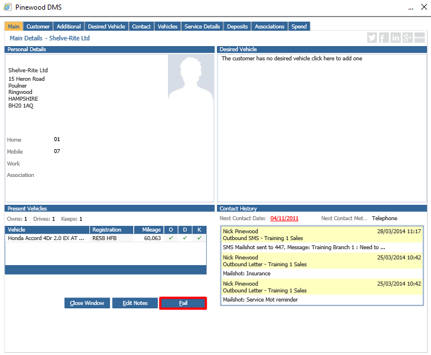Screen dimensions: 431x355
Task: Click the D column header
Action: (185, 229)
